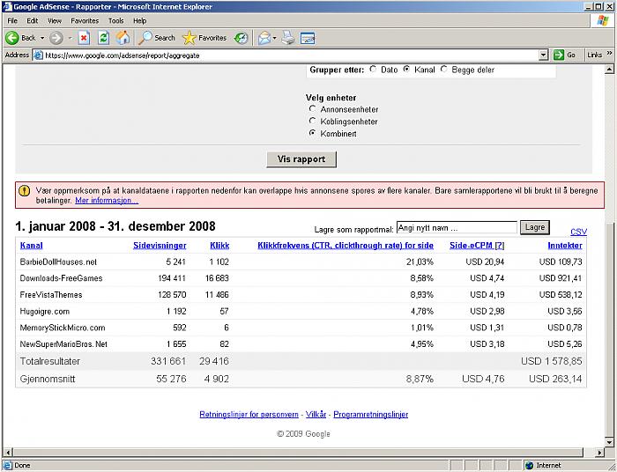The image size is (617, 472).
Task: Open Favorites star in the toolbar
Action: click(x=204, y=38)
